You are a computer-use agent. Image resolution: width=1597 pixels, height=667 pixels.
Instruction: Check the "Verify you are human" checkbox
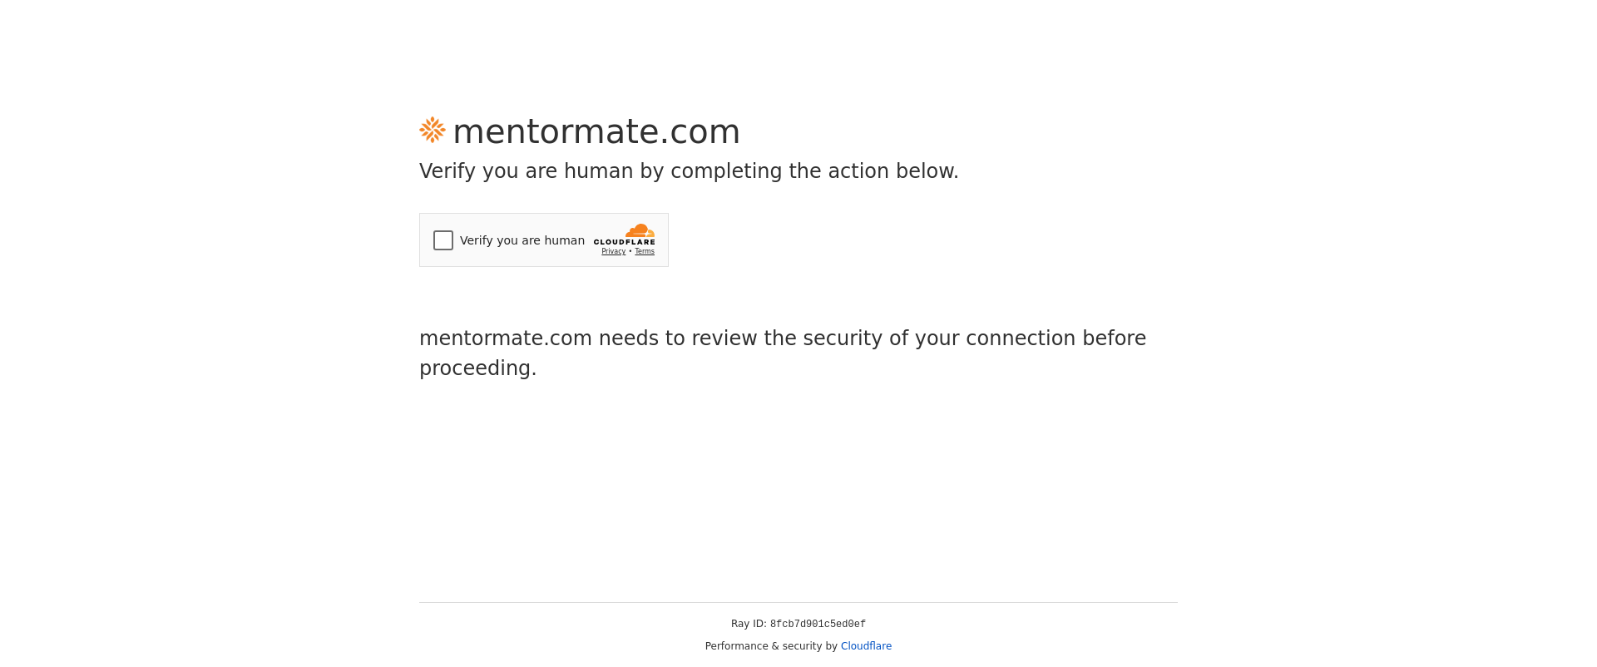click(443, 240)
